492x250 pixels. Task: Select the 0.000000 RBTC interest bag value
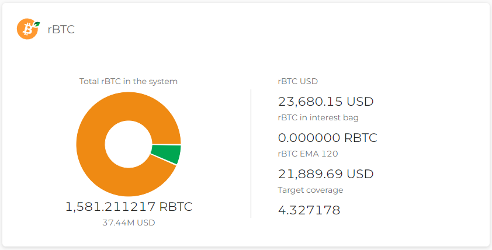[327, 138]
